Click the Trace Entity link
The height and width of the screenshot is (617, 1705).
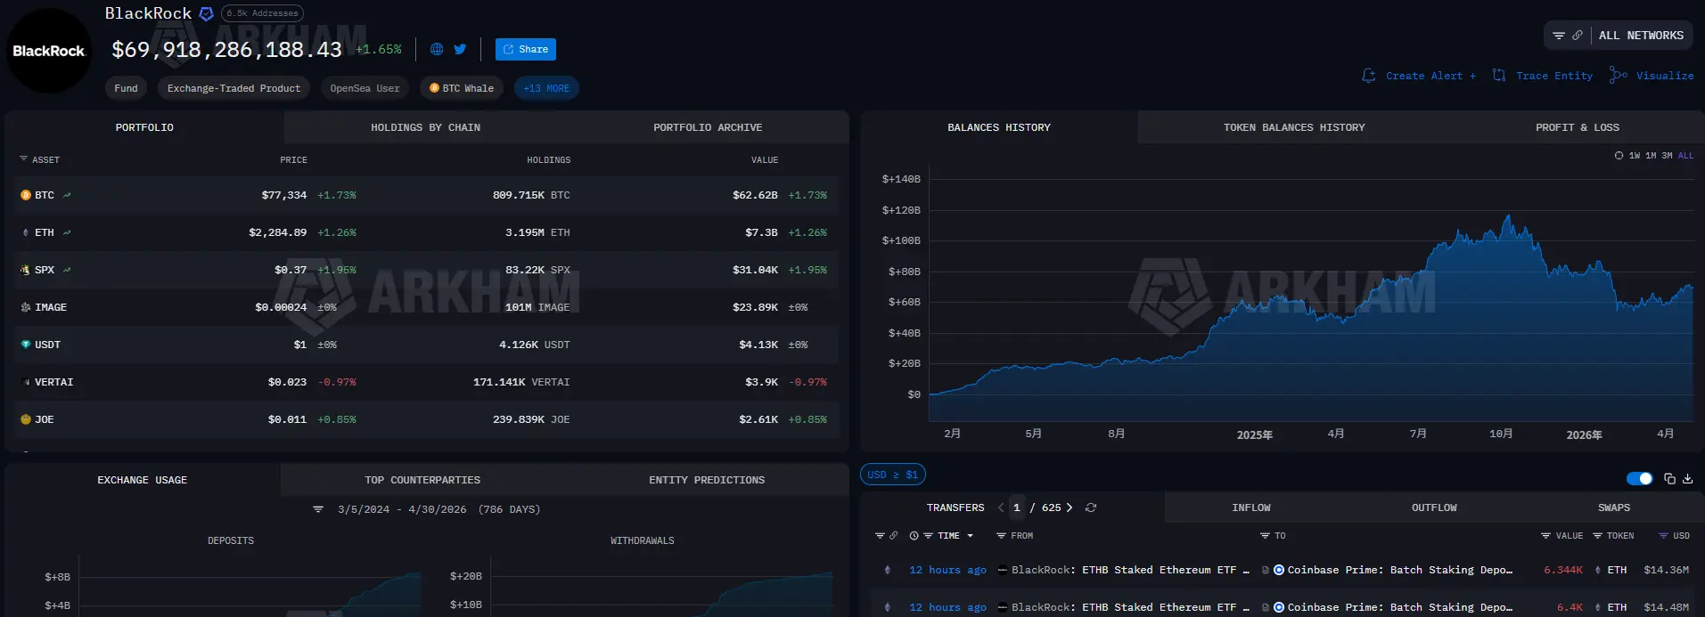(x=1554, y=76)
